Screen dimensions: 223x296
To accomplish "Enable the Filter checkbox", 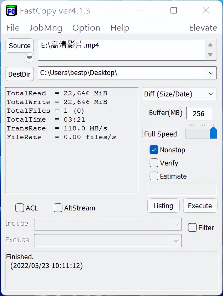I will click(x=192, y=227).
